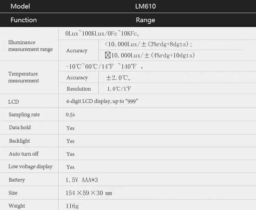Click the Sampling rate 0.5s value

pos(70,115)
